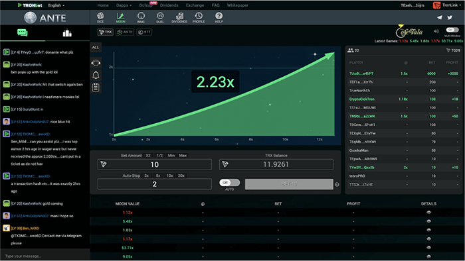Open the leaderboard ranking tab icon

point(67,33)
